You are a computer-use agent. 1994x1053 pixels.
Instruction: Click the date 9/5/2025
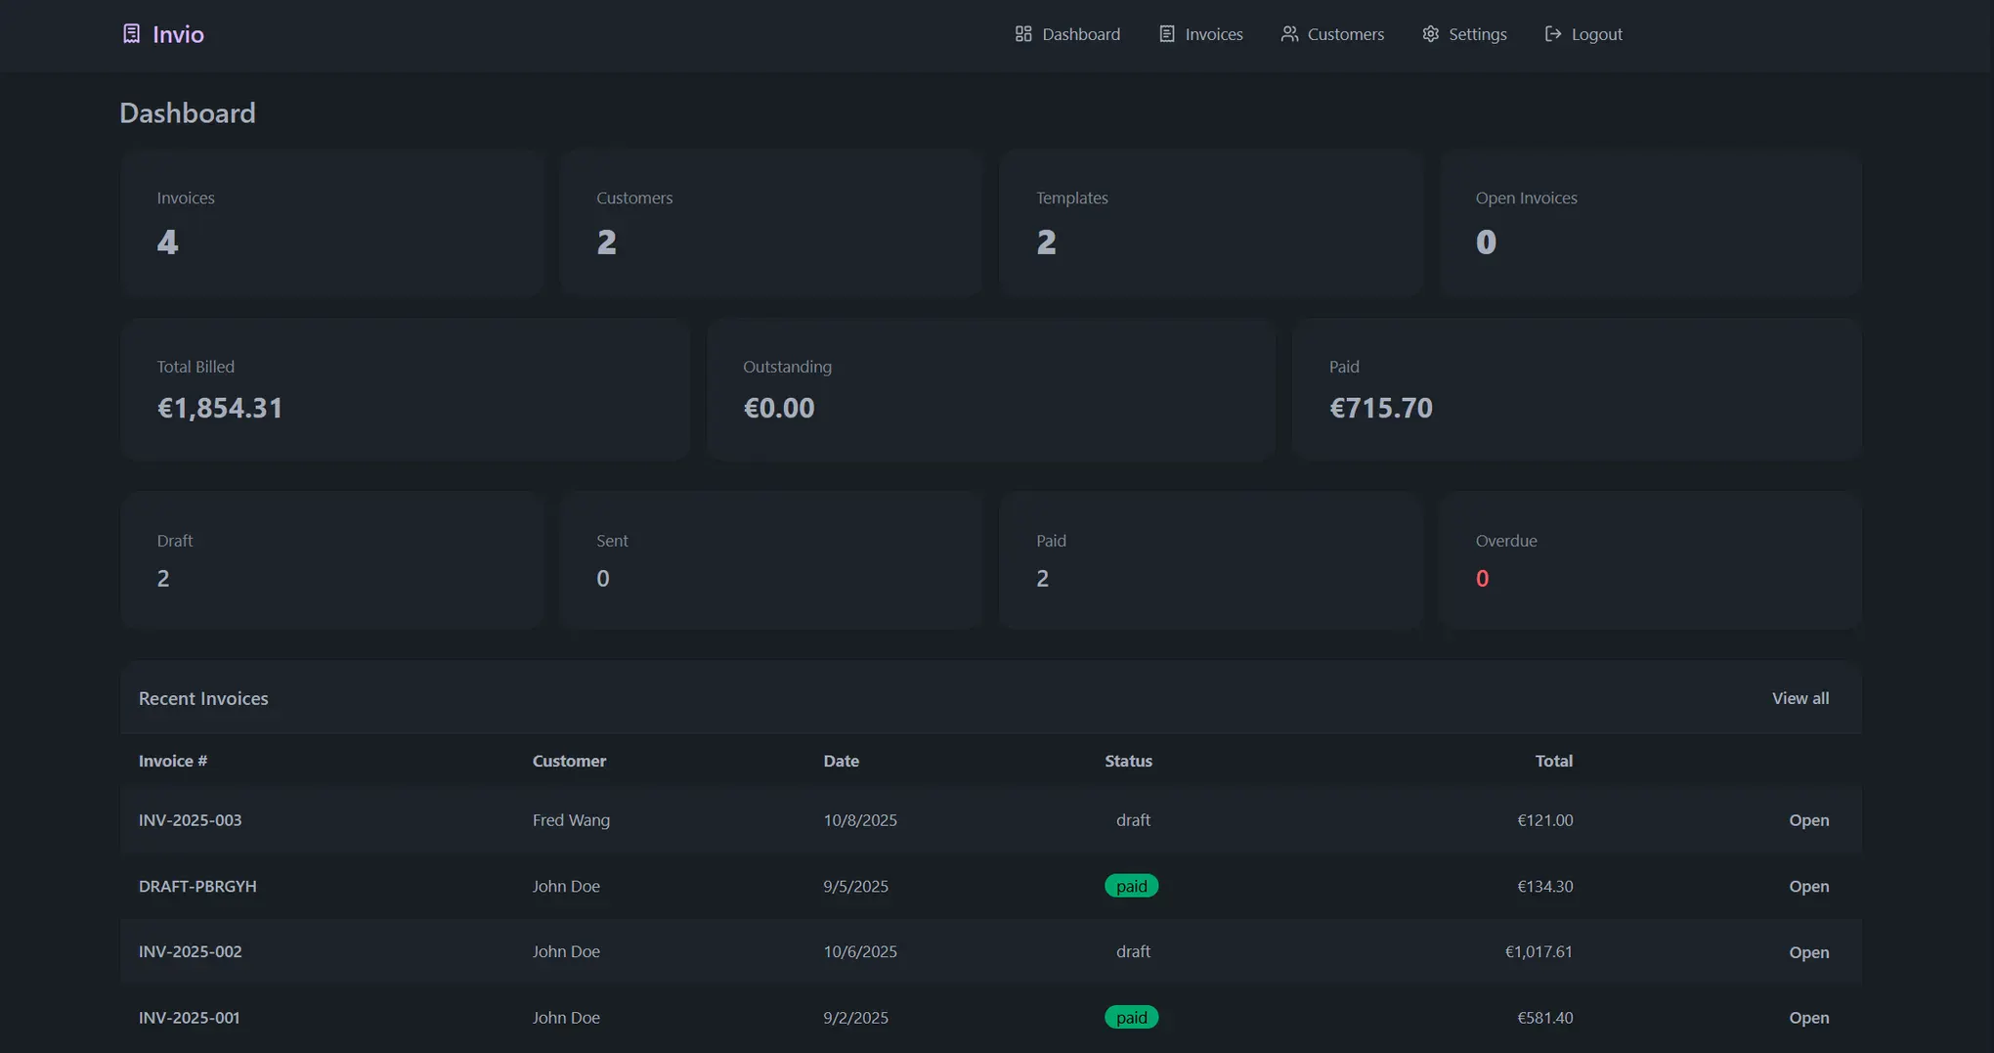855,886
